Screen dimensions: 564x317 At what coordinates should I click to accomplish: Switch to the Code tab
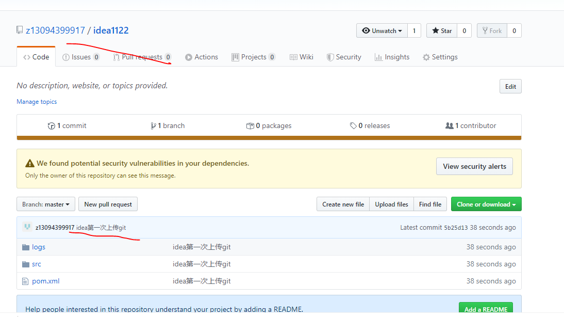36,57
